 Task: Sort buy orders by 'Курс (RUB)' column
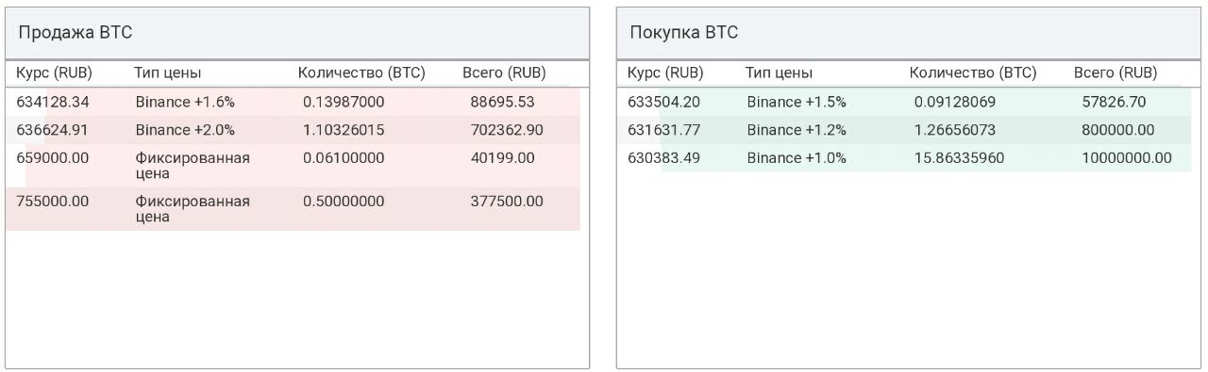pyautogui.click(x=665, y=73)
